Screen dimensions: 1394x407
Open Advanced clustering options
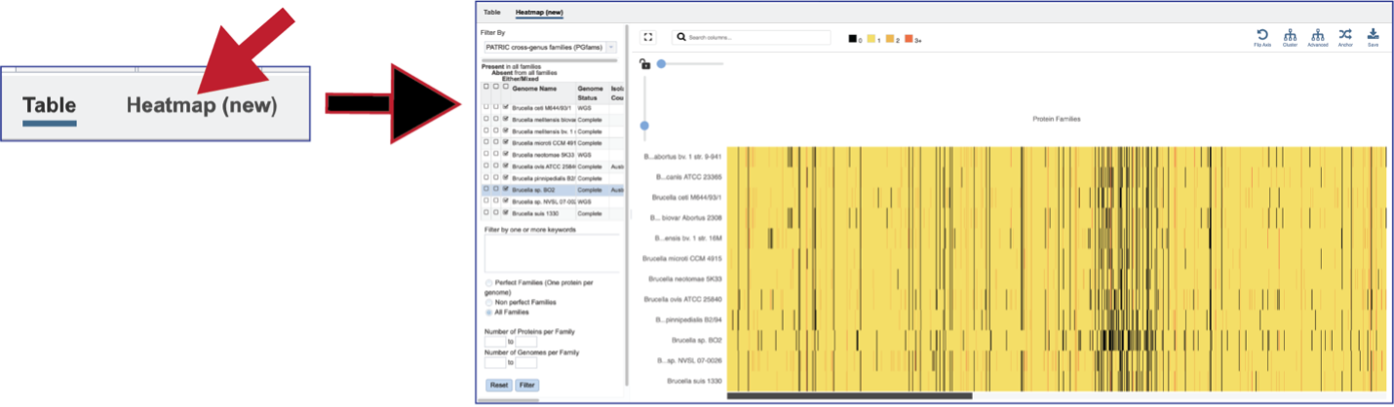(1318, 34)
